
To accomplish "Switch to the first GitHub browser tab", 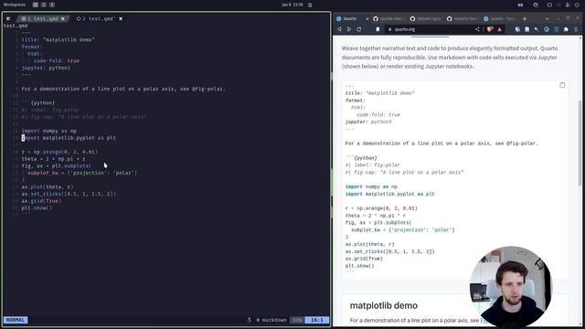I will pyautogui.click(x=389, y=18).
